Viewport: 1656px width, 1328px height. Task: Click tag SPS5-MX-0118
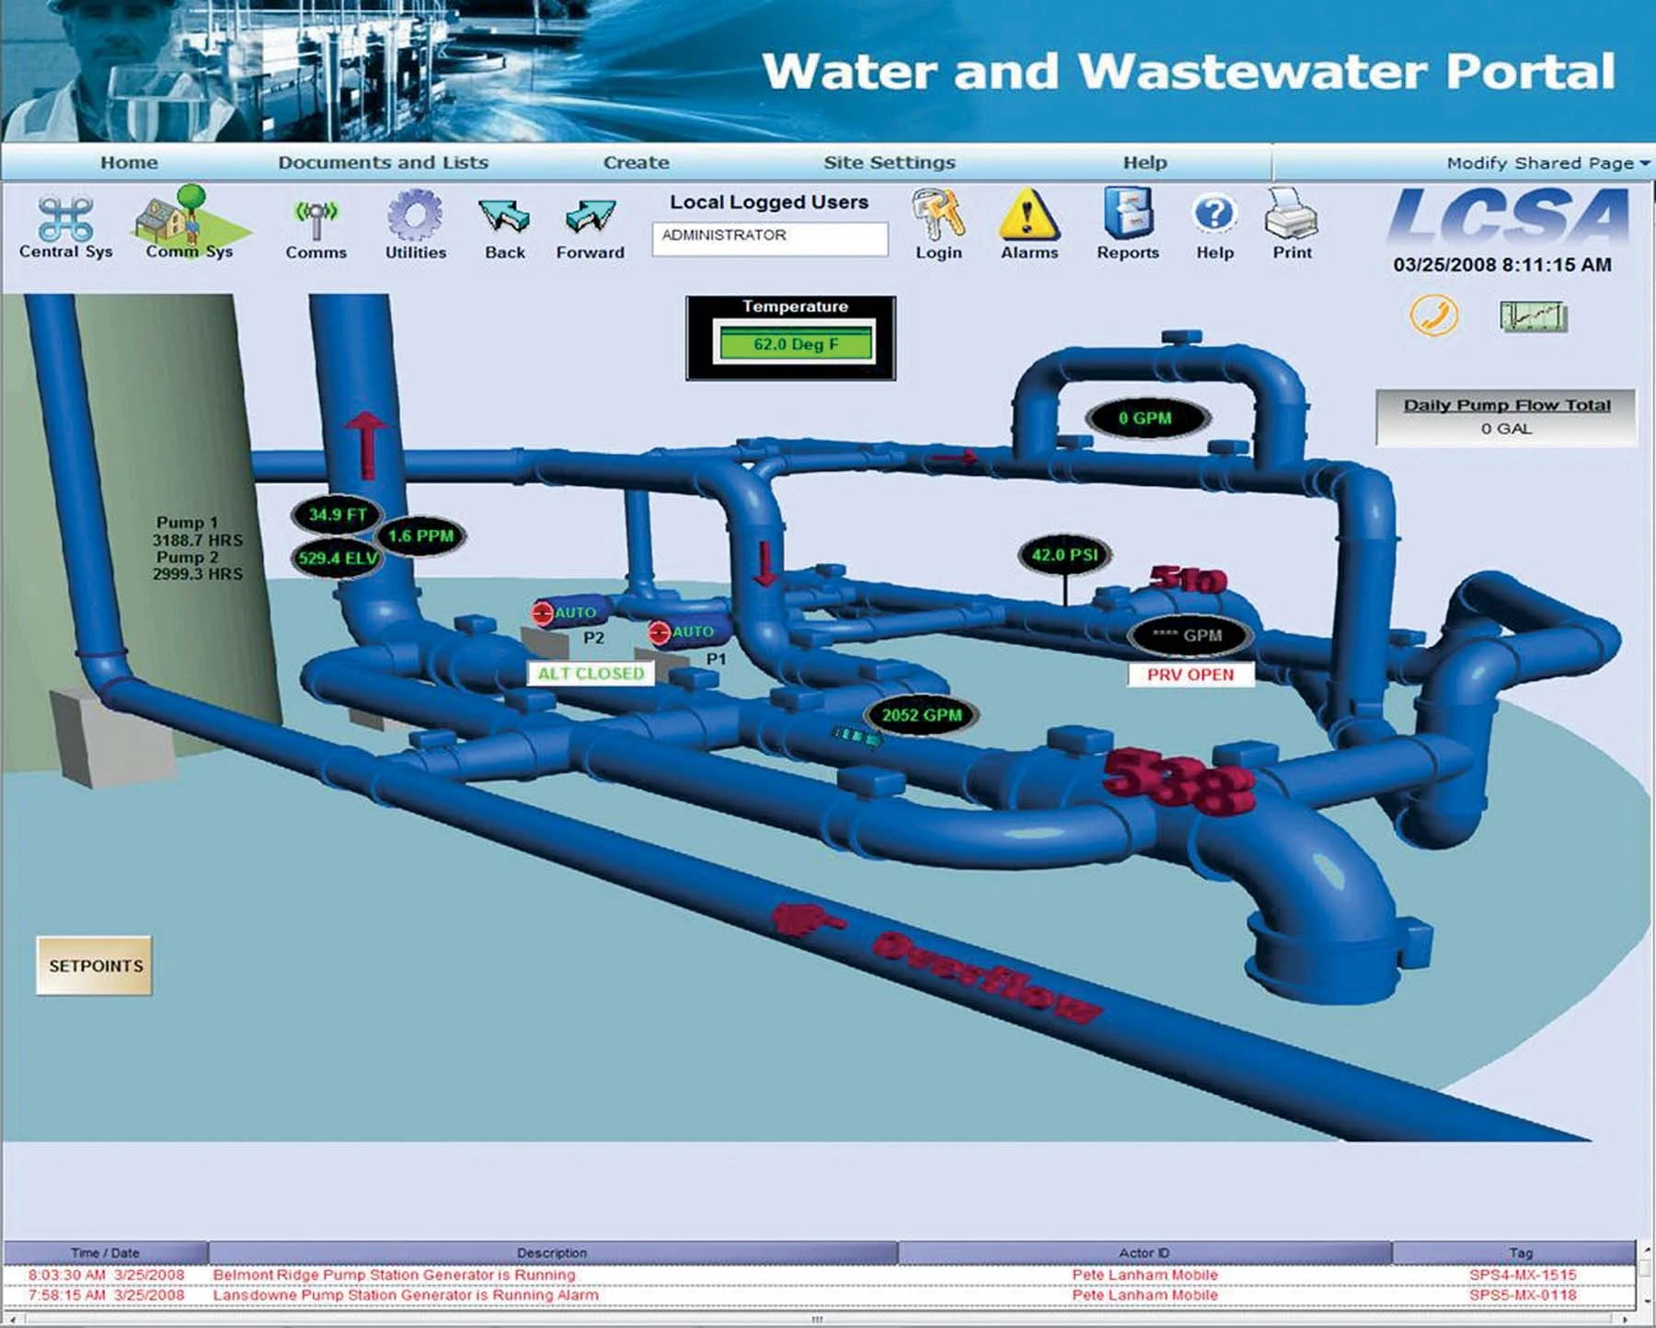[x=1523, y=1295]
